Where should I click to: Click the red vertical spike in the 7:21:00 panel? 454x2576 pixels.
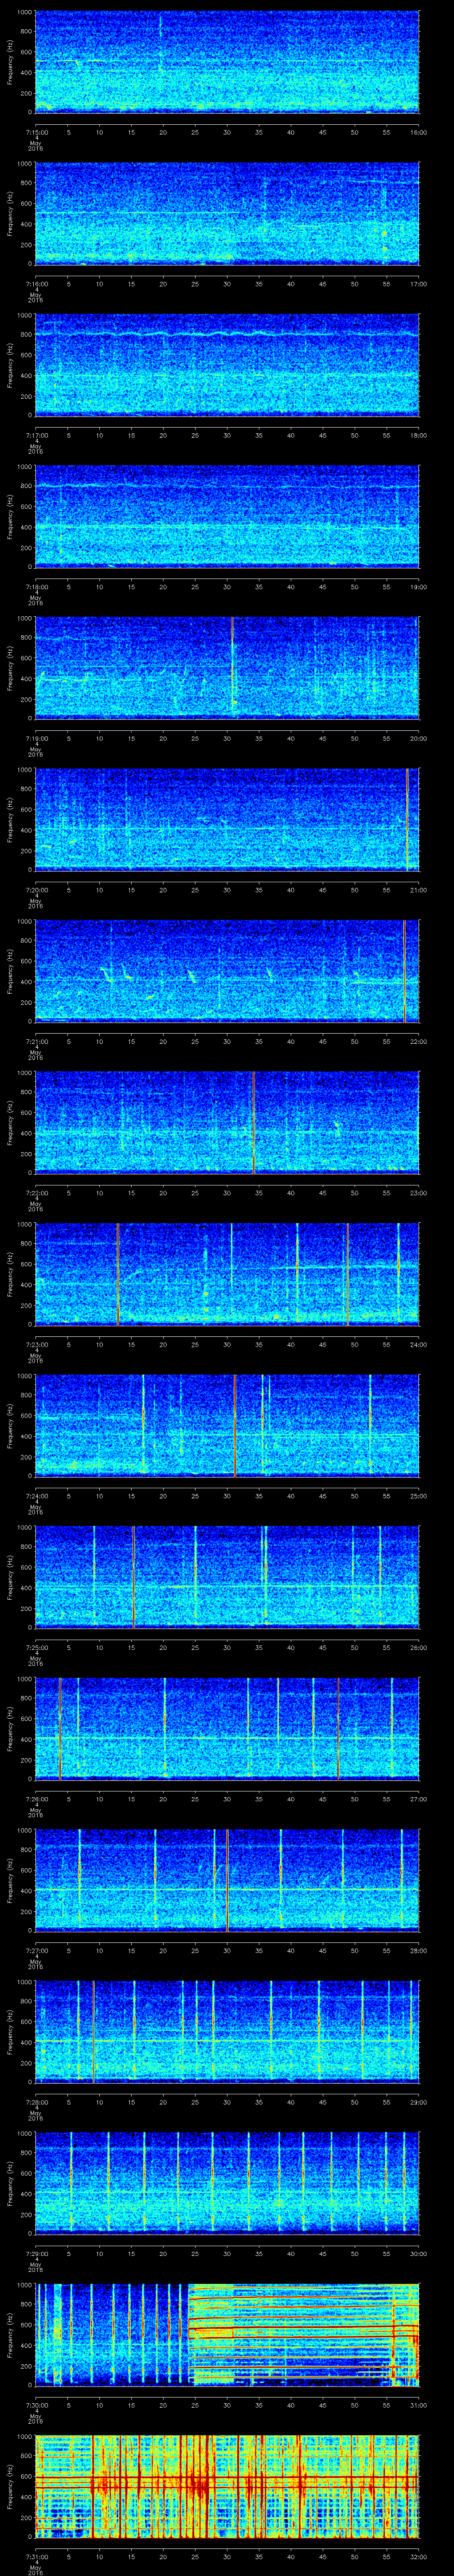pos(404,971)
